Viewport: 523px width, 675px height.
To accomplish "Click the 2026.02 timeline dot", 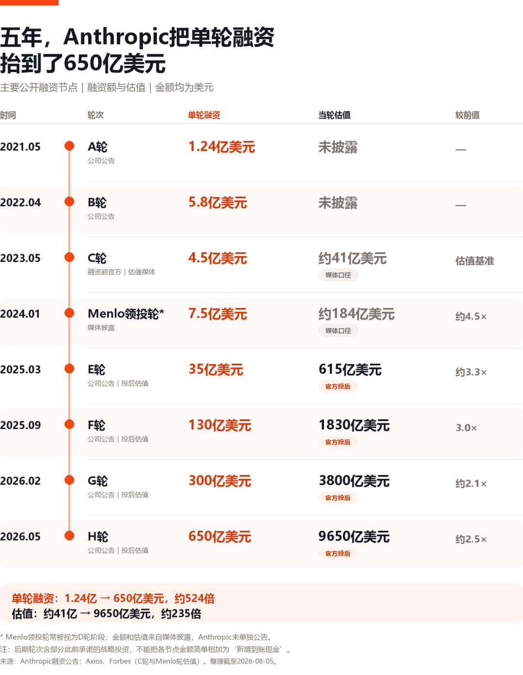I will pyautogui.click(x=69, y=480).
